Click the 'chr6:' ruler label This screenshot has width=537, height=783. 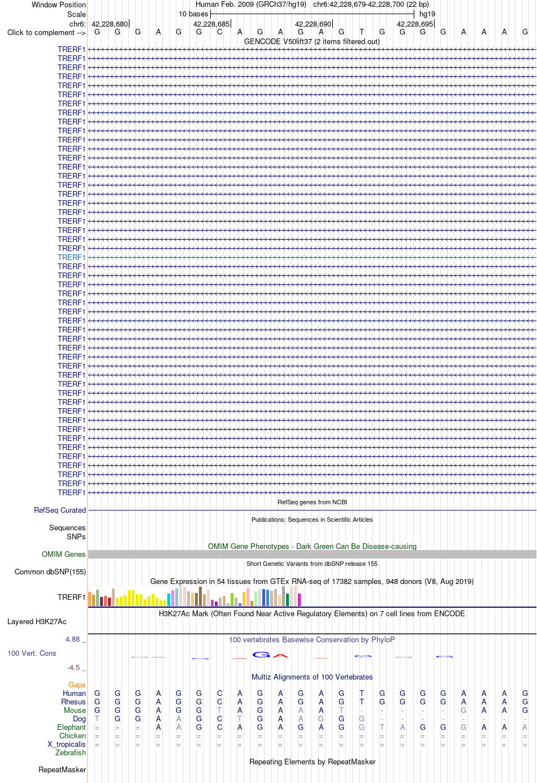tap(77, 24)
